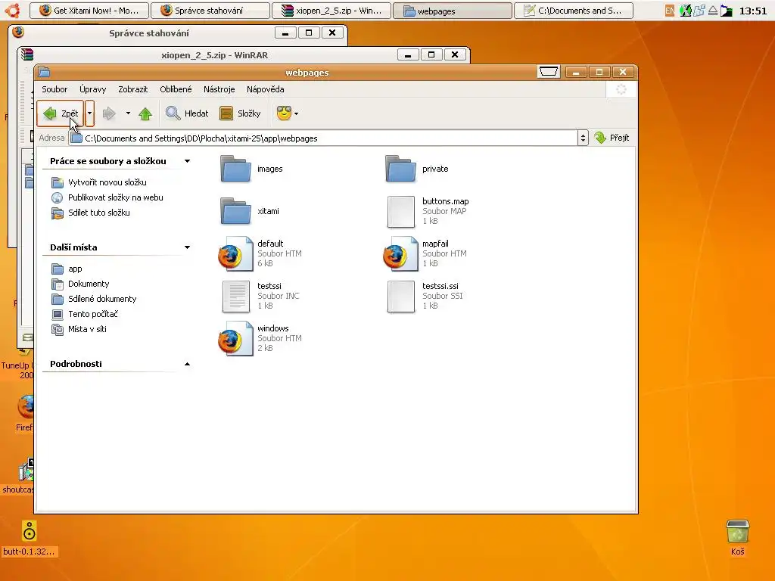Select the default HTM file icon
775x581 pixels.
[236, 254]
